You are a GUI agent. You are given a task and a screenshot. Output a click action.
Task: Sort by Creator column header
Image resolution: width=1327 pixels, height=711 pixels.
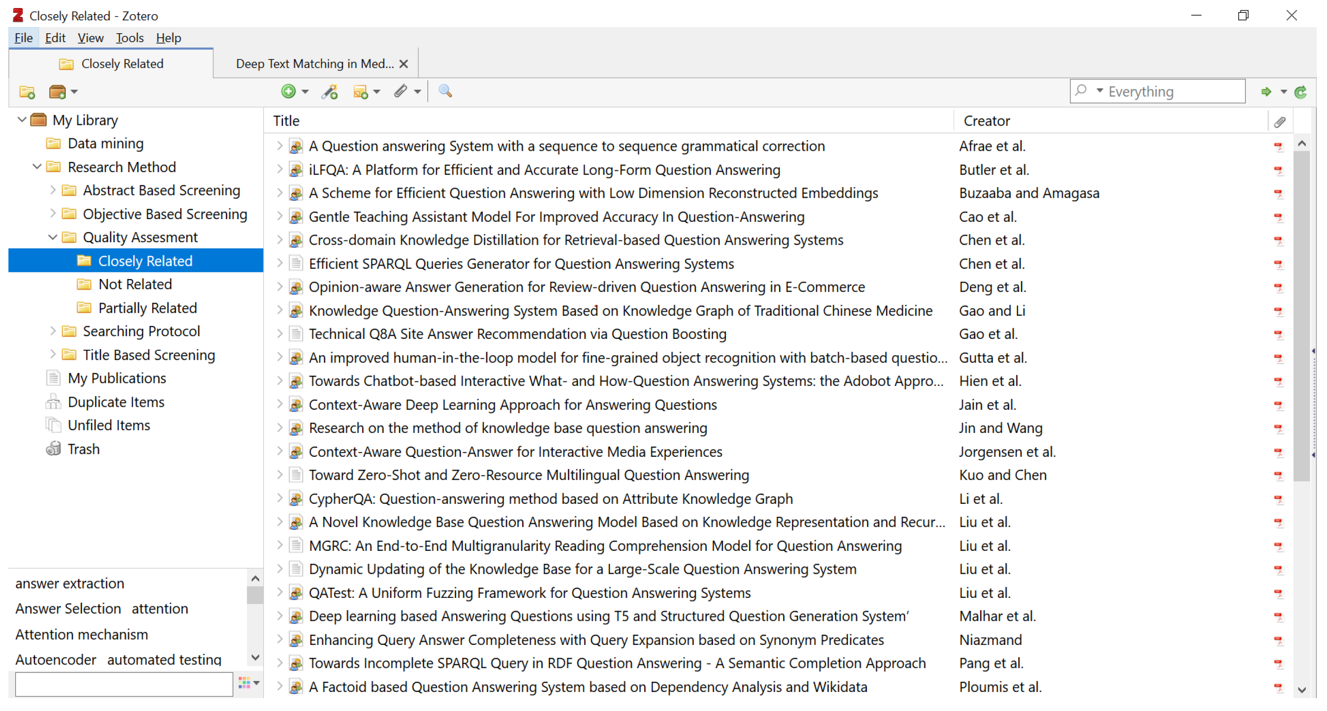click(987, 121)
